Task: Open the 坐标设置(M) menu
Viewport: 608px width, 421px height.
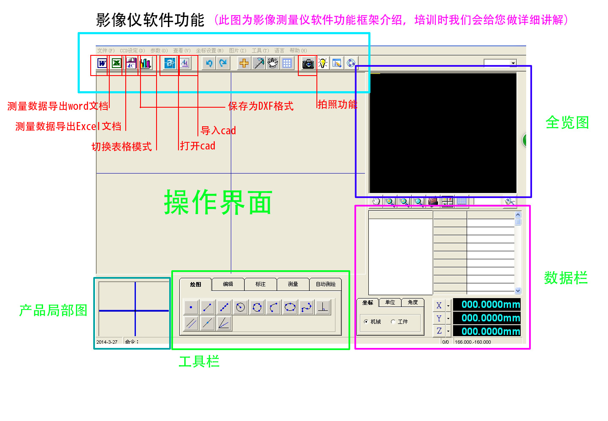Action: coord(210,51)
